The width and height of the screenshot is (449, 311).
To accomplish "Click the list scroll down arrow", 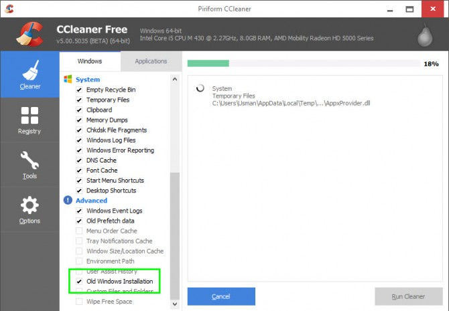I will click(175, 304).
